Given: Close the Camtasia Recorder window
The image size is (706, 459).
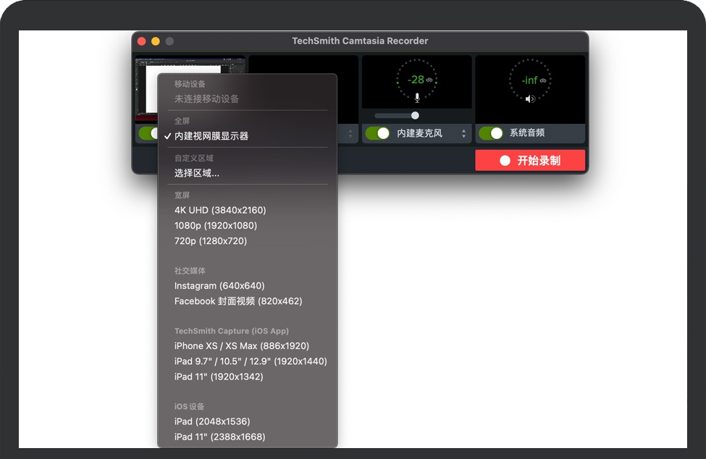Looking at the screenshot, I should coord(141,41).
